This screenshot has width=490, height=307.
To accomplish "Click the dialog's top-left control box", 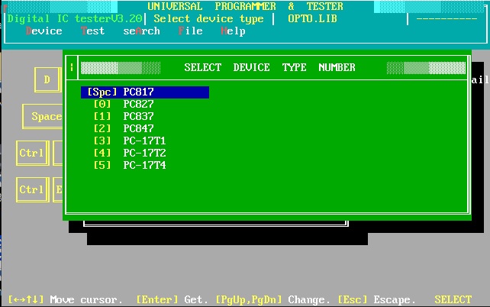I will click(72, 67).
